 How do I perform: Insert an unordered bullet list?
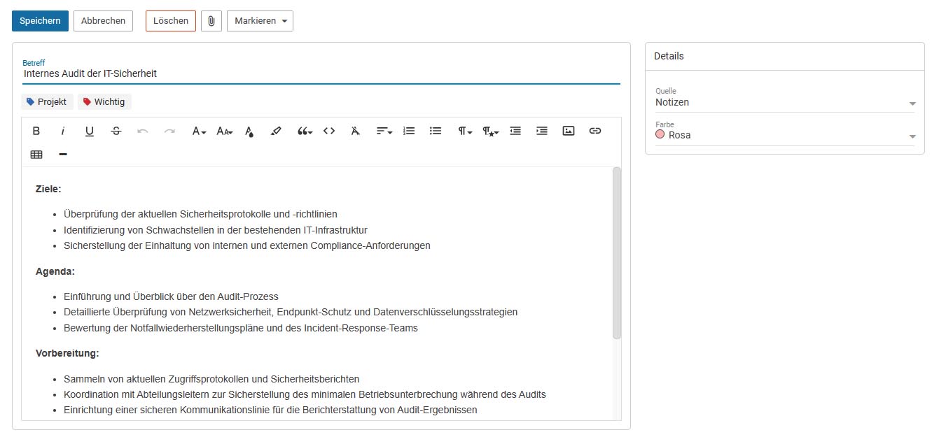pyautogui.click(x=436, y=131)
